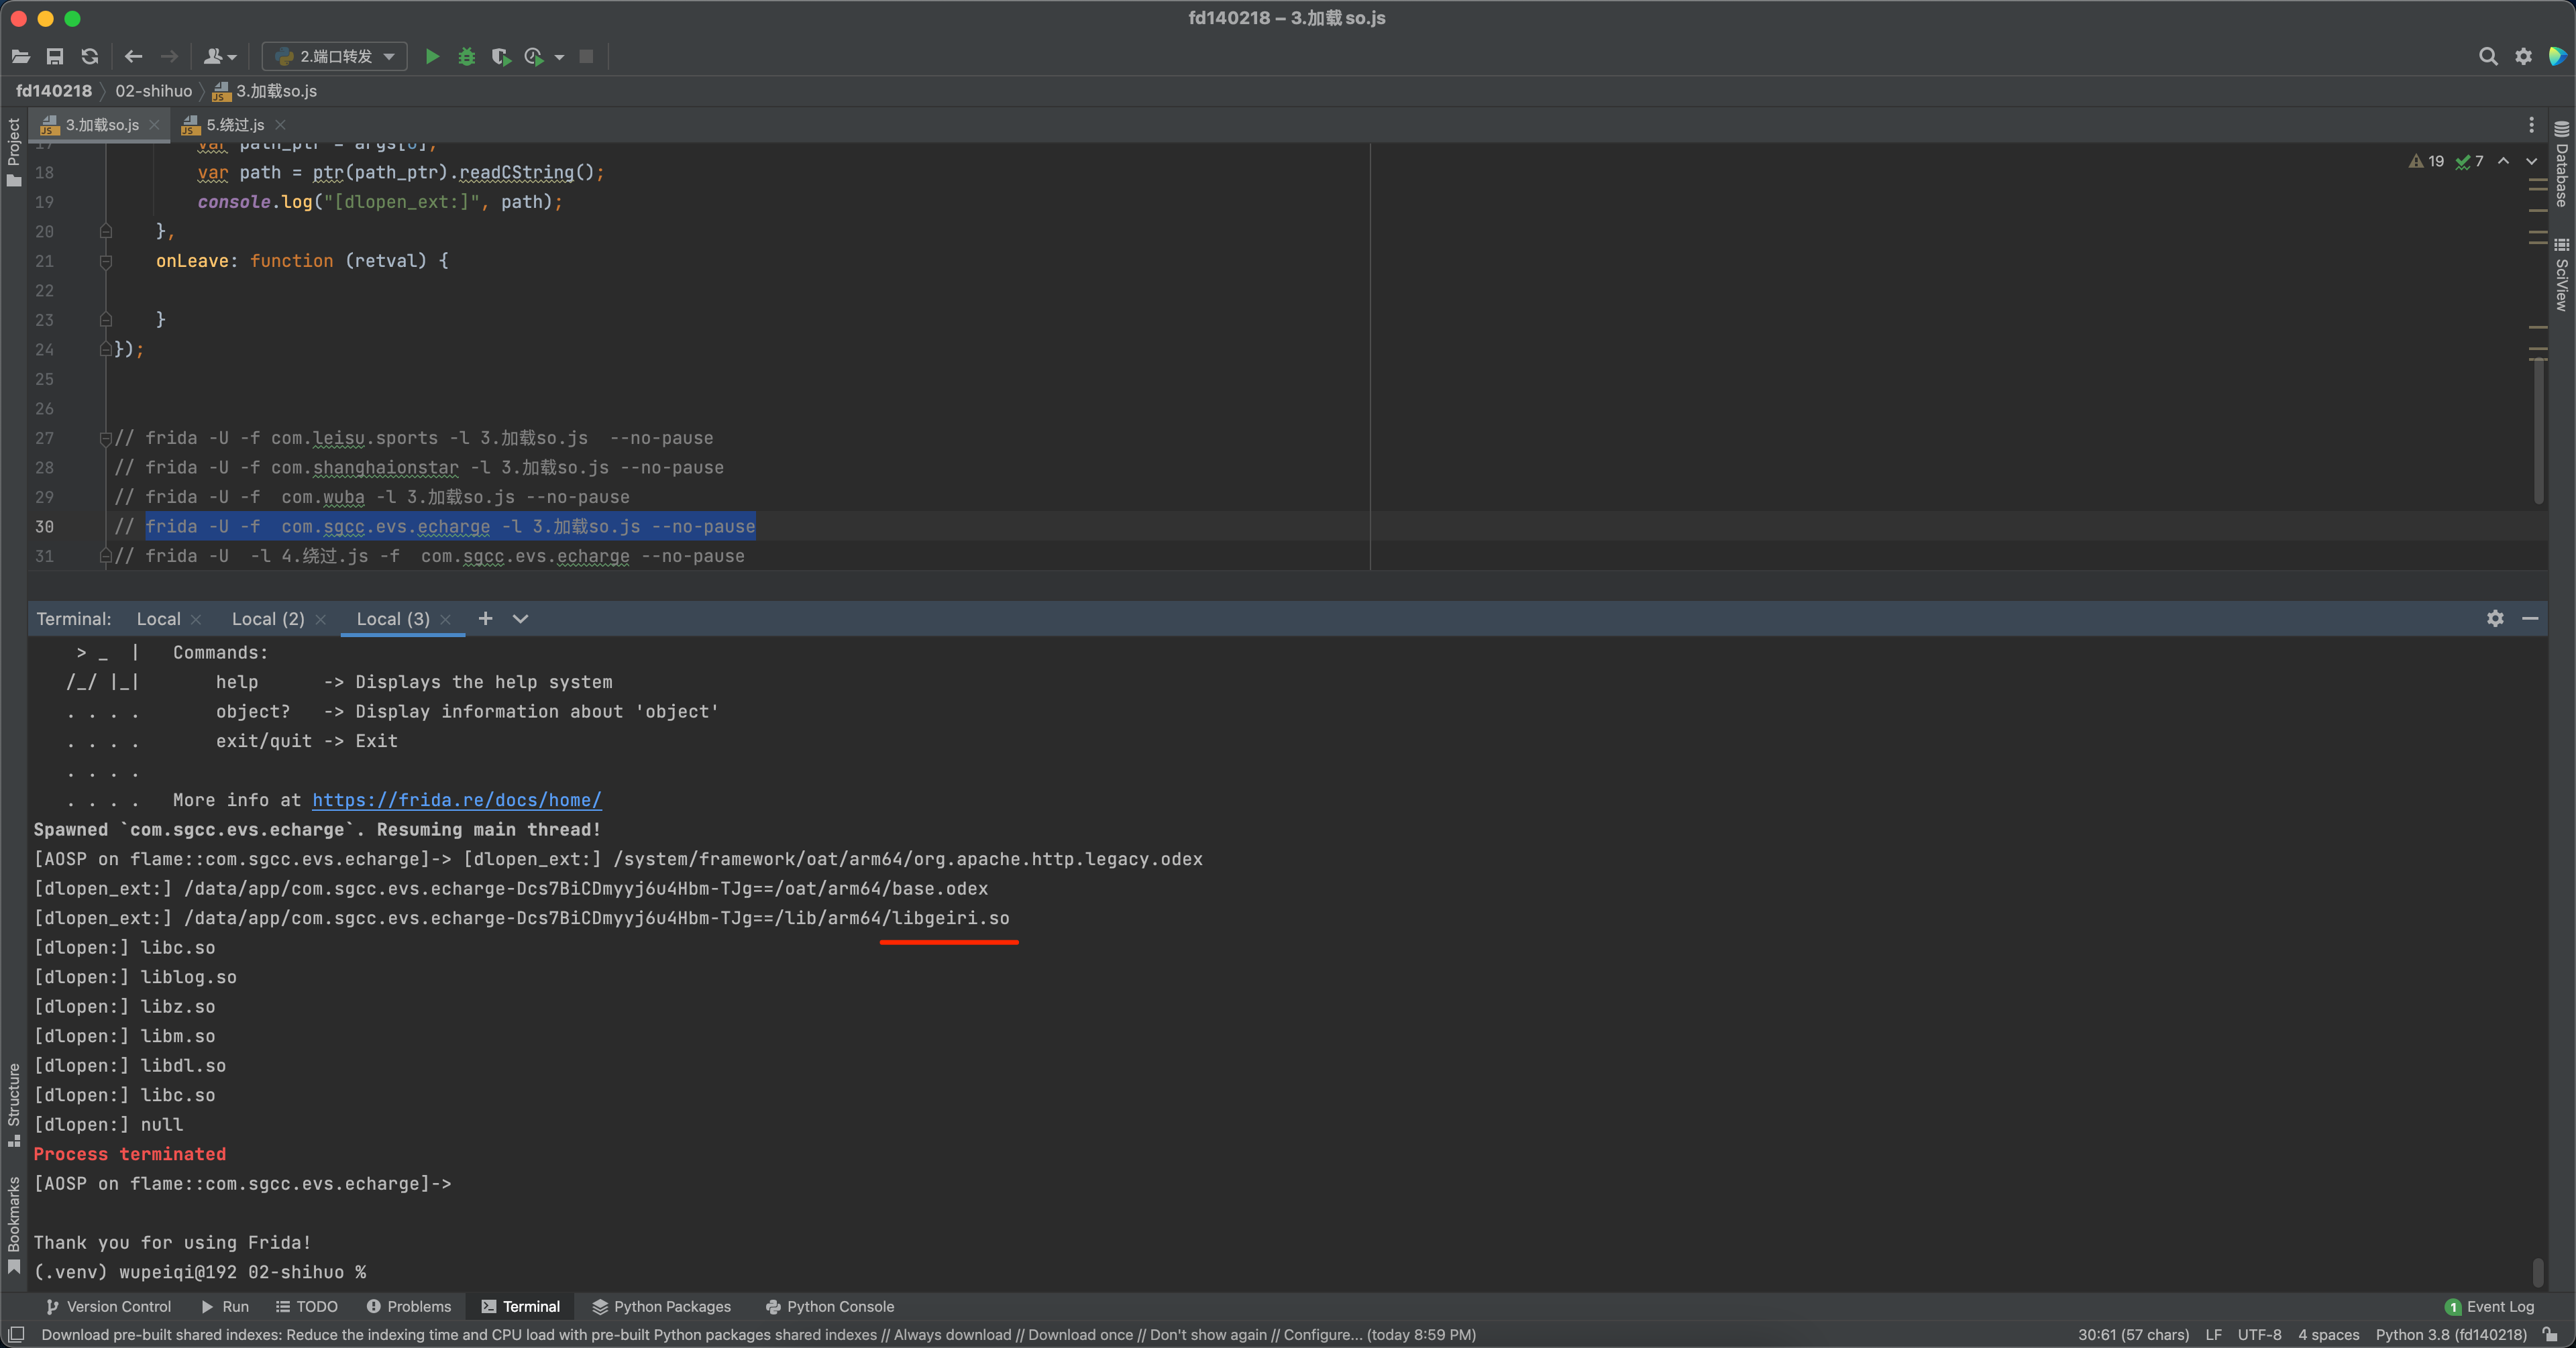Image resolution: width=2576 pixels, height=1348 pixels.
Task: Open the Bookmarks tool window
Action: [13, 1224]
